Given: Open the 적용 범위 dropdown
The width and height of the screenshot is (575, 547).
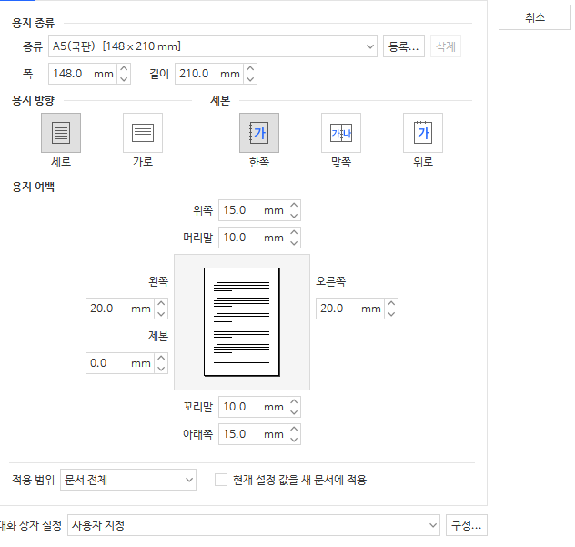Looking at the screenshot, I should click(x=128, y=480).
